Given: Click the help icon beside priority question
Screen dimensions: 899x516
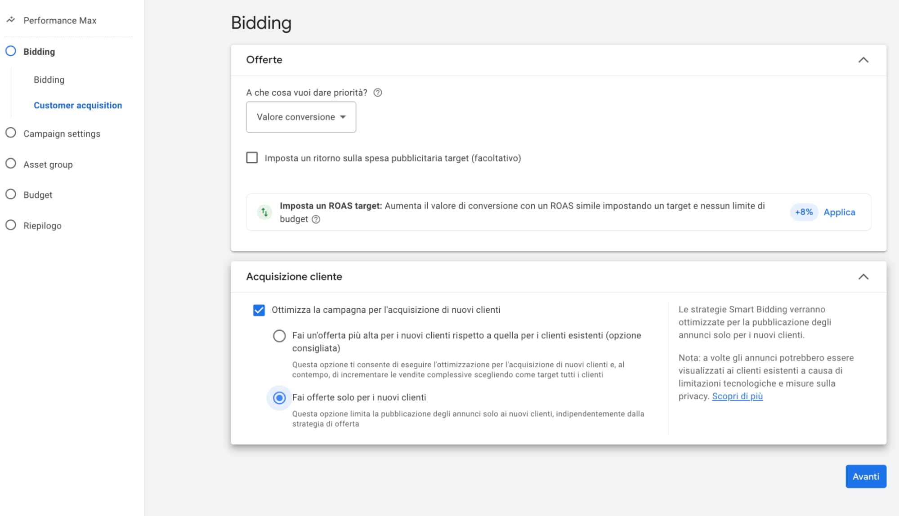Looking at the screenshot, I should pos(378,93).
